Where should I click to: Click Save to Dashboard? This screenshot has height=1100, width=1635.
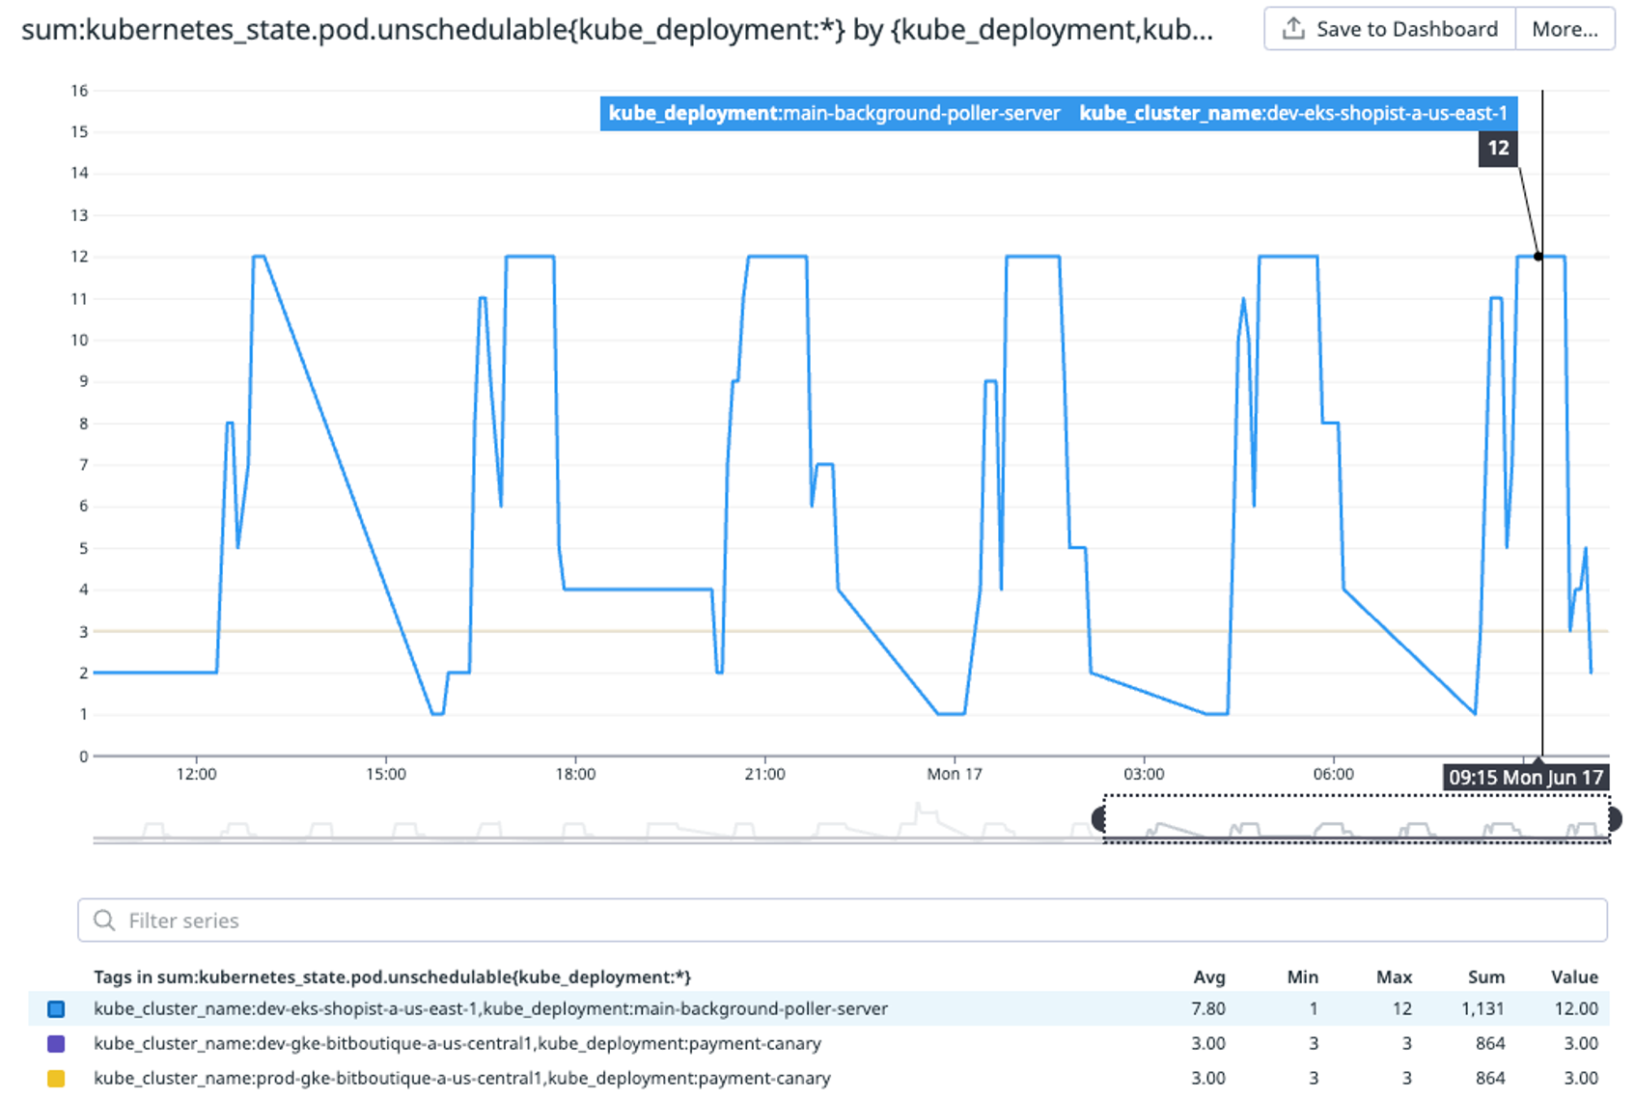pyautogui.click(x=1387, y=29)
